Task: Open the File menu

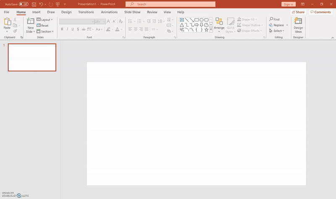Action: click(6, 12)
